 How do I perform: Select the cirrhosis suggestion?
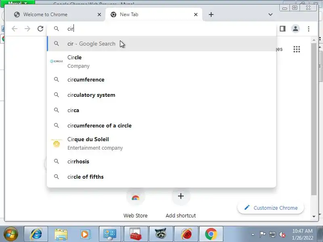pyautogui.click(x=162, y=161)
